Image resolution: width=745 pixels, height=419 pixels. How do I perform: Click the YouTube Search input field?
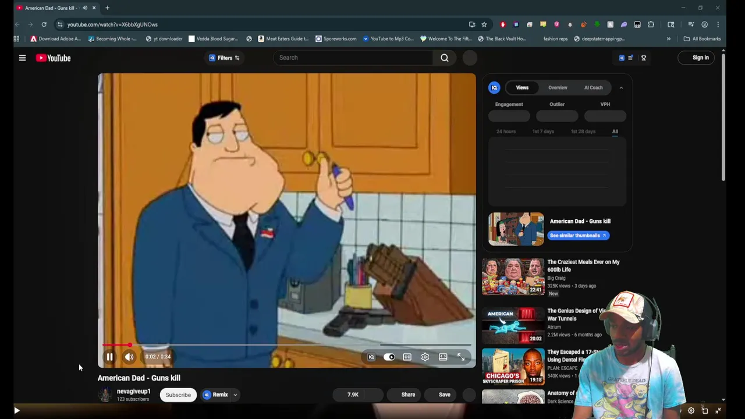(x=353, y=58)
